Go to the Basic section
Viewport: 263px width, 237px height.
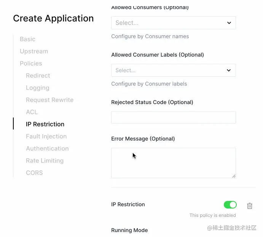click(27, 39)
